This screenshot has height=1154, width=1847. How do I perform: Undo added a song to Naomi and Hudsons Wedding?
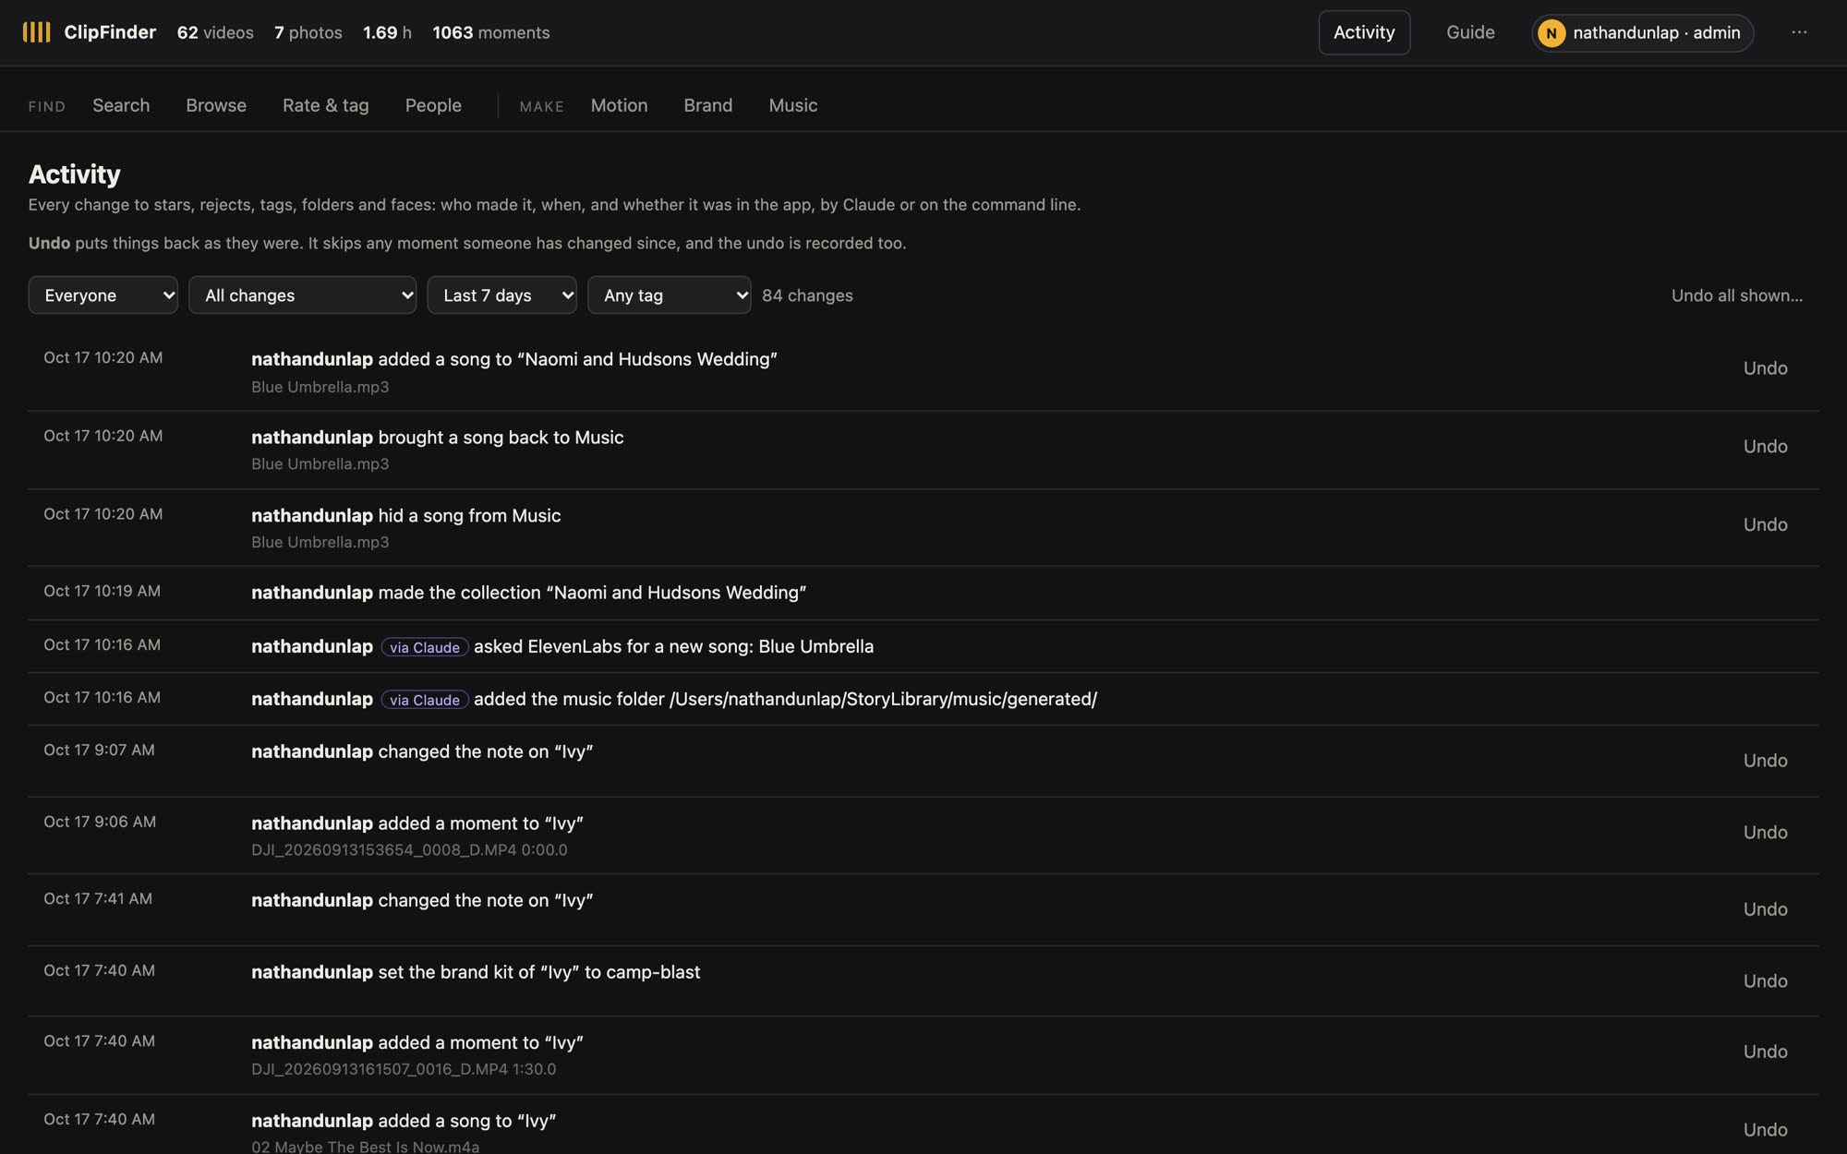click(x=1765, y=368)
